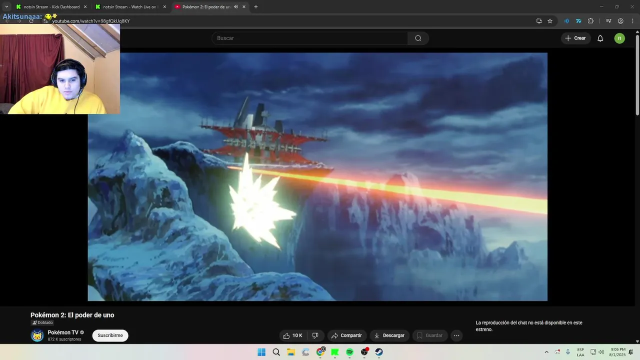
Task: Open Spotify from the taskbar
Action: (x=349, y=352)
